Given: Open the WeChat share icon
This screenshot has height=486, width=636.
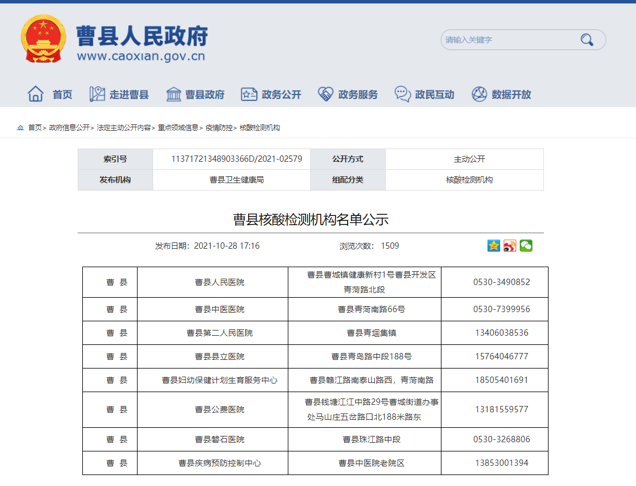Looking at the screenshot, I should pos(525,246).
